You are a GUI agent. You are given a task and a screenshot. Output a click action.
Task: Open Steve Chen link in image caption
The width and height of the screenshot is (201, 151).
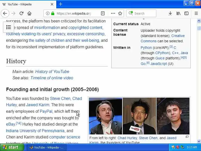point(148,138)
